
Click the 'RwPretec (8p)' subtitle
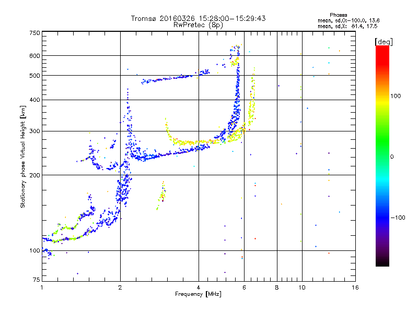(198, 25)
